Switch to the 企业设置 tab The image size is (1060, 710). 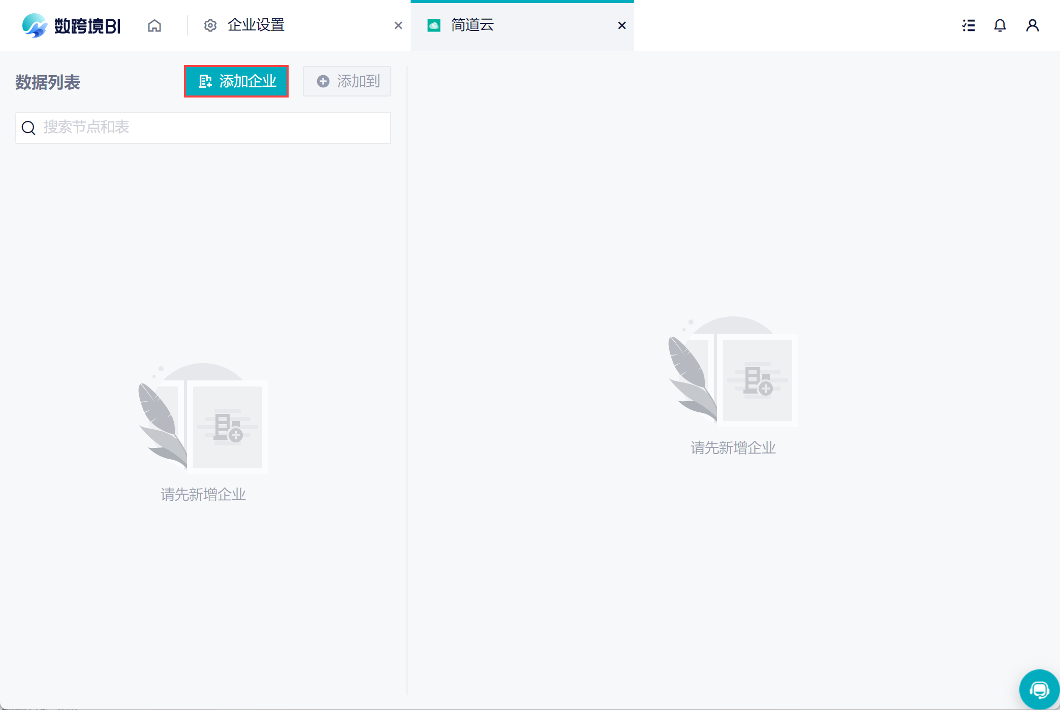(256, 25)
